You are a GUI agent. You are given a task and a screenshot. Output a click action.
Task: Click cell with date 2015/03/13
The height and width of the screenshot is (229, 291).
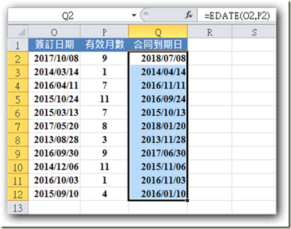54,113
